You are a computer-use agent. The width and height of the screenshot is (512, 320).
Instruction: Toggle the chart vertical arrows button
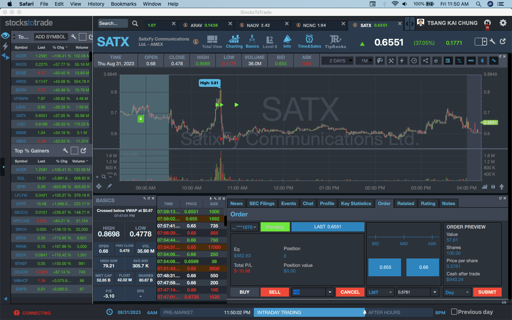click(x=482, y=60)
